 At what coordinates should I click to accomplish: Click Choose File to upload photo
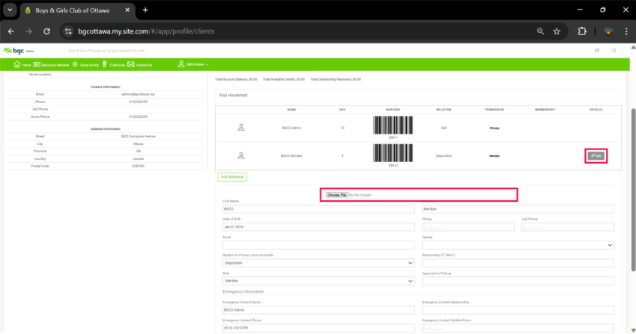pyautogui.click(x=336, y=195)
